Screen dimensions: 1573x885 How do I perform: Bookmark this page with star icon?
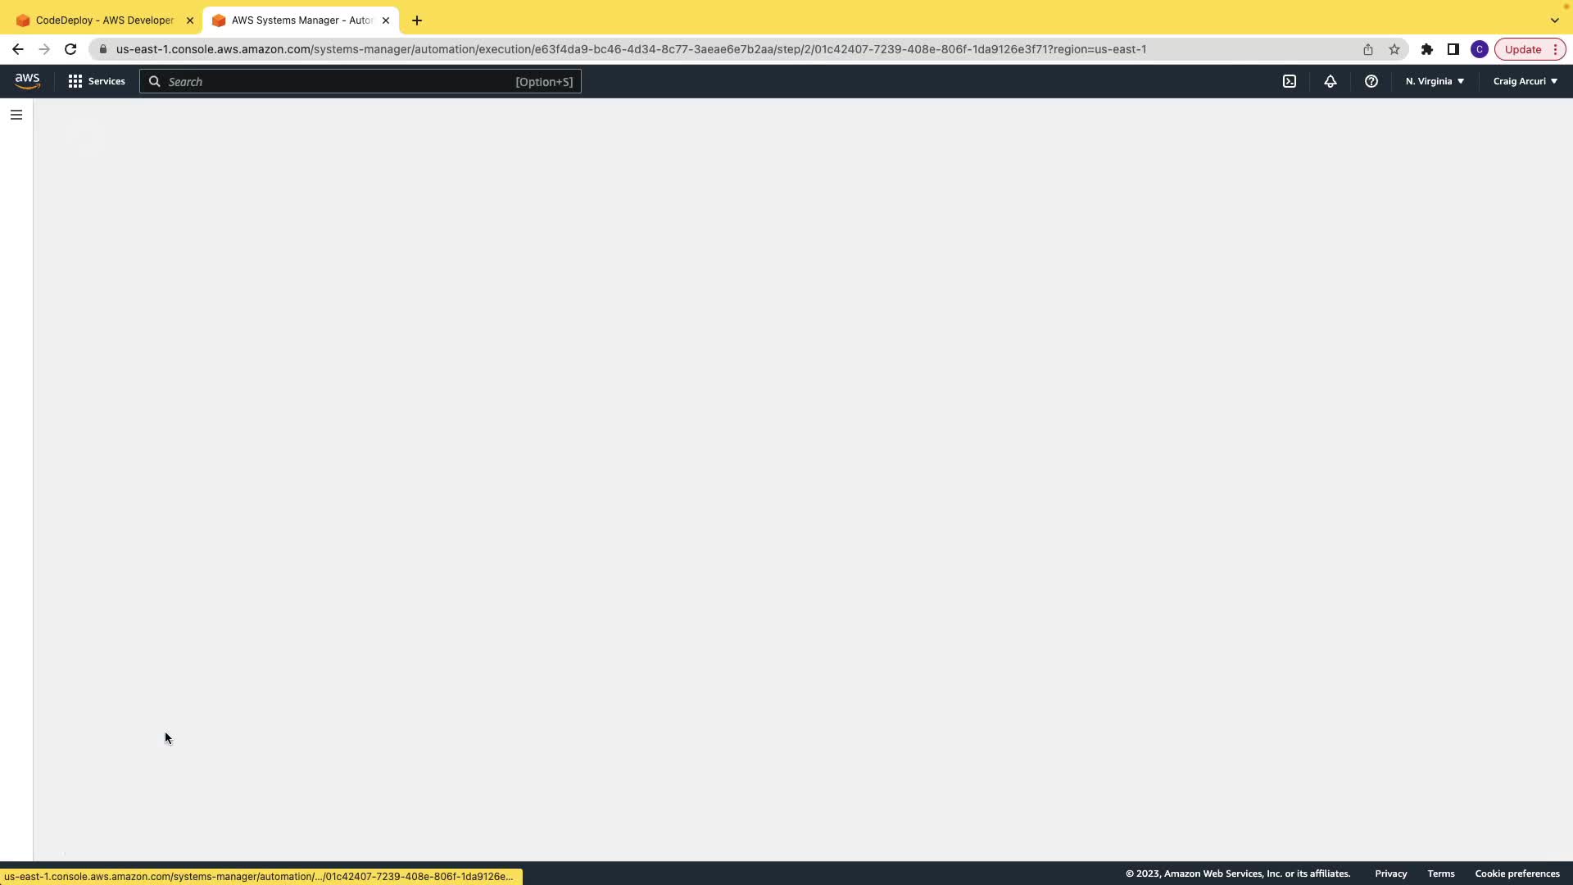click(1394, 49)
